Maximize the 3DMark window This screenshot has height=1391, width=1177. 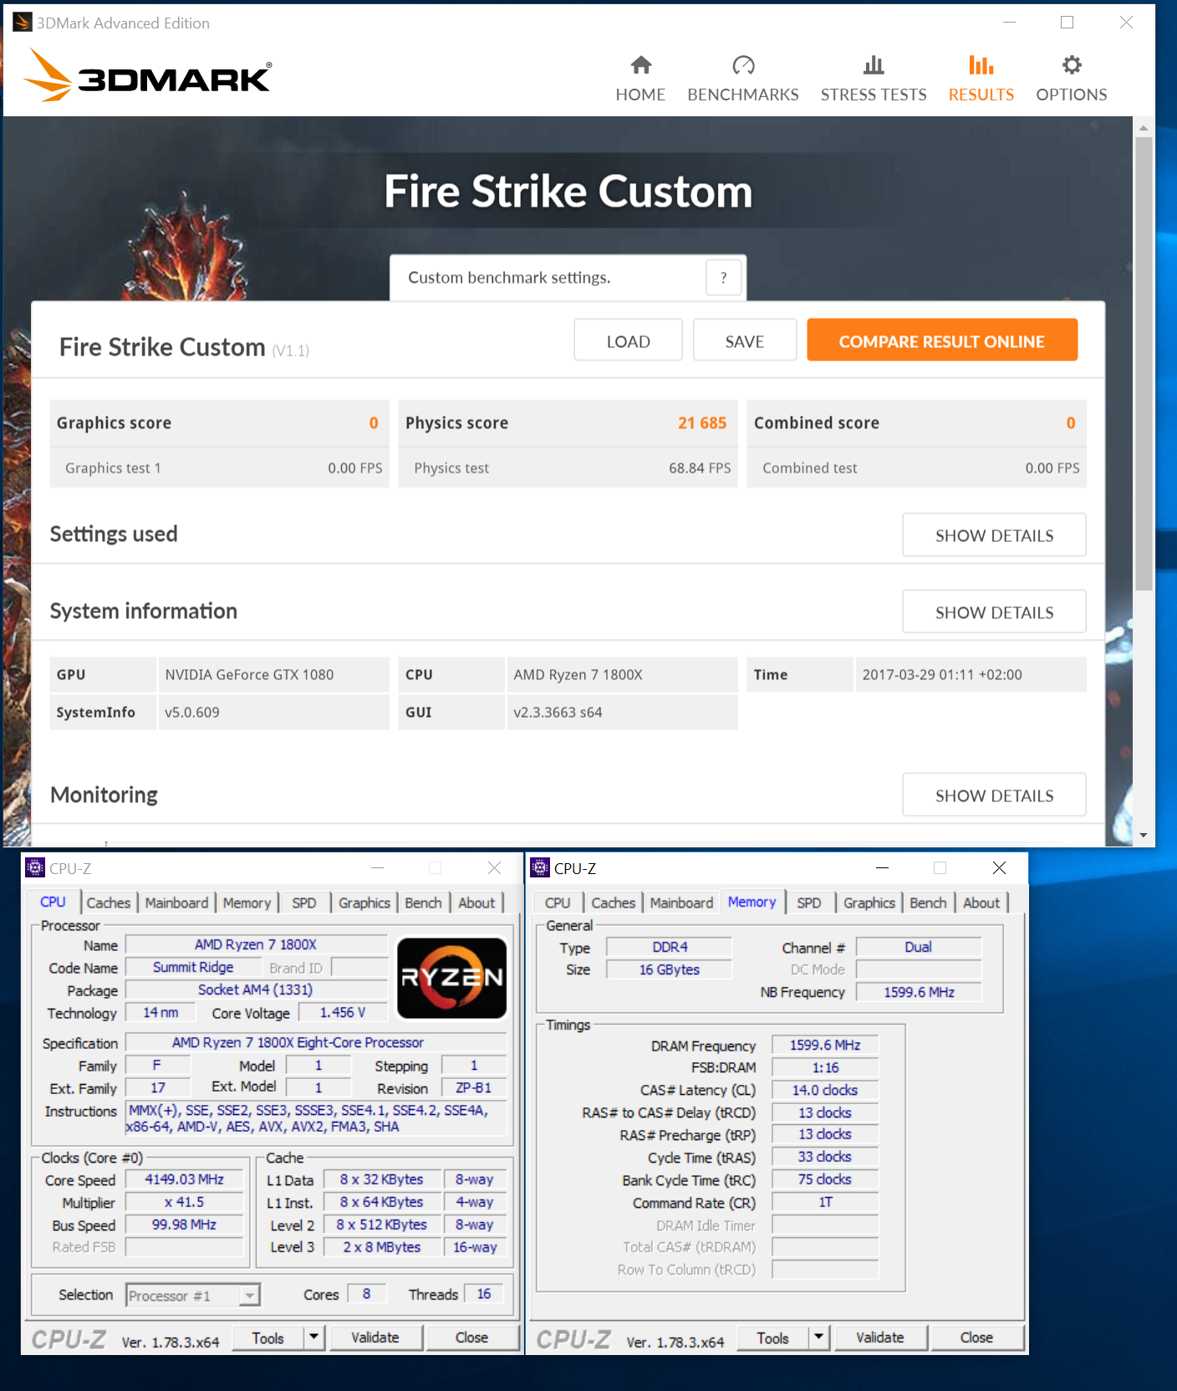1067,23
